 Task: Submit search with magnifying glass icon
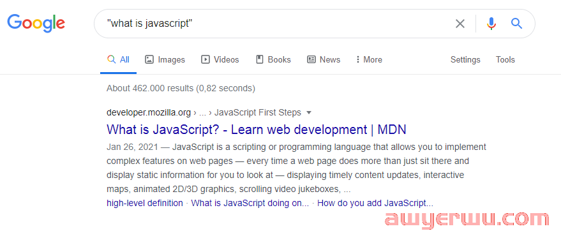click(x=516, y=24)
